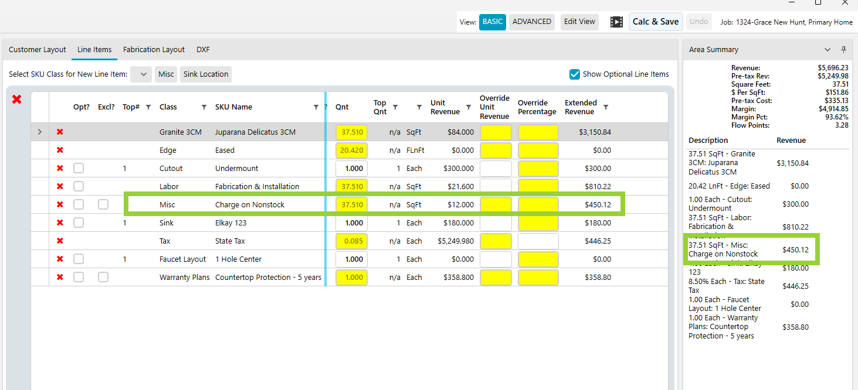Filter the Extended Revenue column
Viewport: 858px width, 390px height.
coord(606,107)
